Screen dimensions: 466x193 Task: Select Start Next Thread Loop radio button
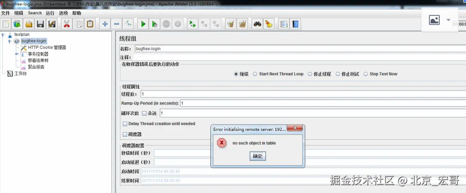255,74
